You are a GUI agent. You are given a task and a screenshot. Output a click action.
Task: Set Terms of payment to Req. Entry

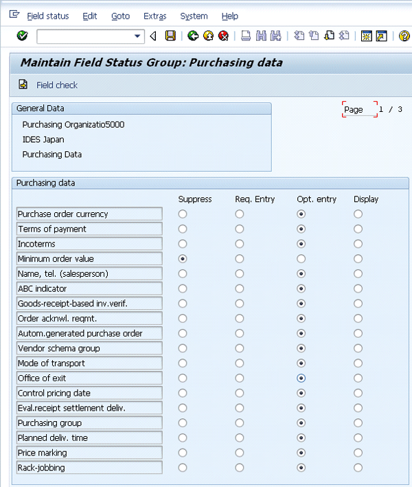click(240, 229)
